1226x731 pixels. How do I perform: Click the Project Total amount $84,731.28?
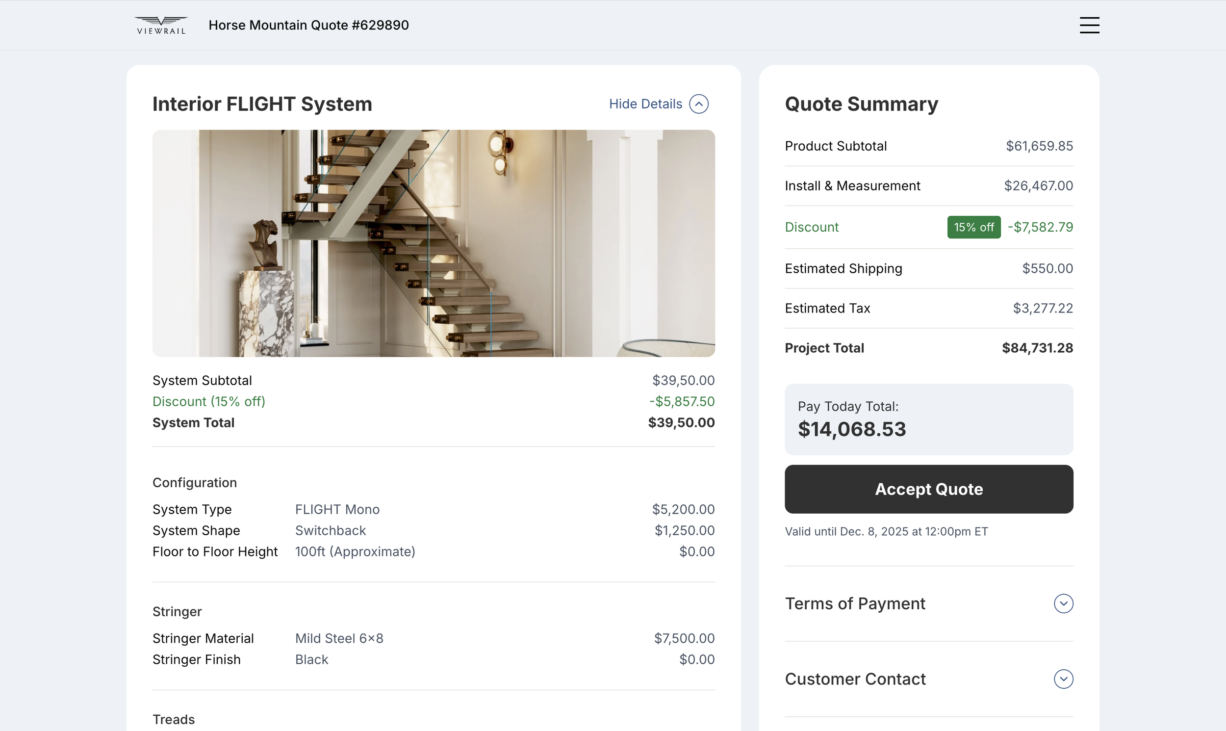pos(1037,348)
